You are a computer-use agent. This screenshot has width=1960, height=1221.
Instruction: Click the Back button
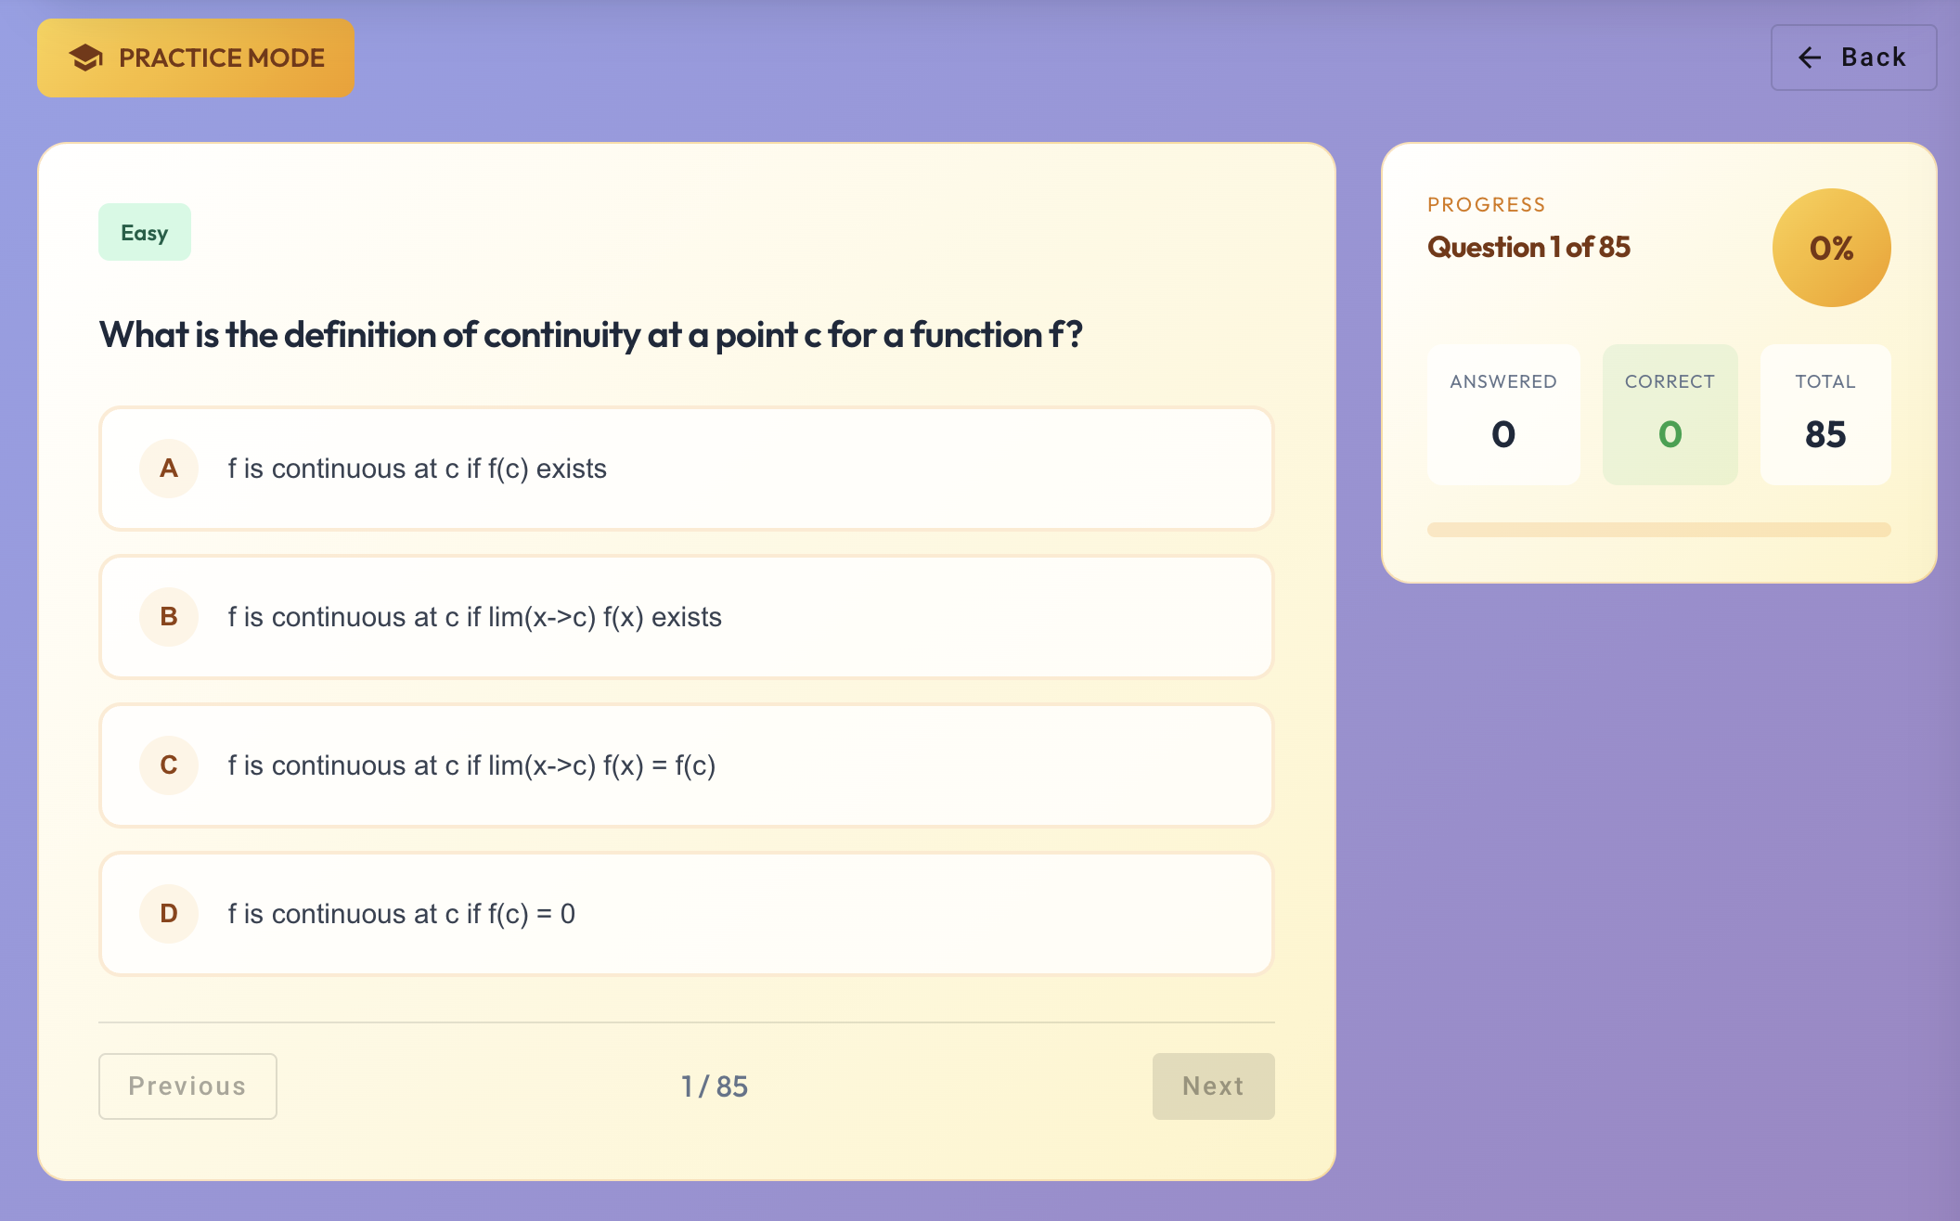click(1852, 58)
